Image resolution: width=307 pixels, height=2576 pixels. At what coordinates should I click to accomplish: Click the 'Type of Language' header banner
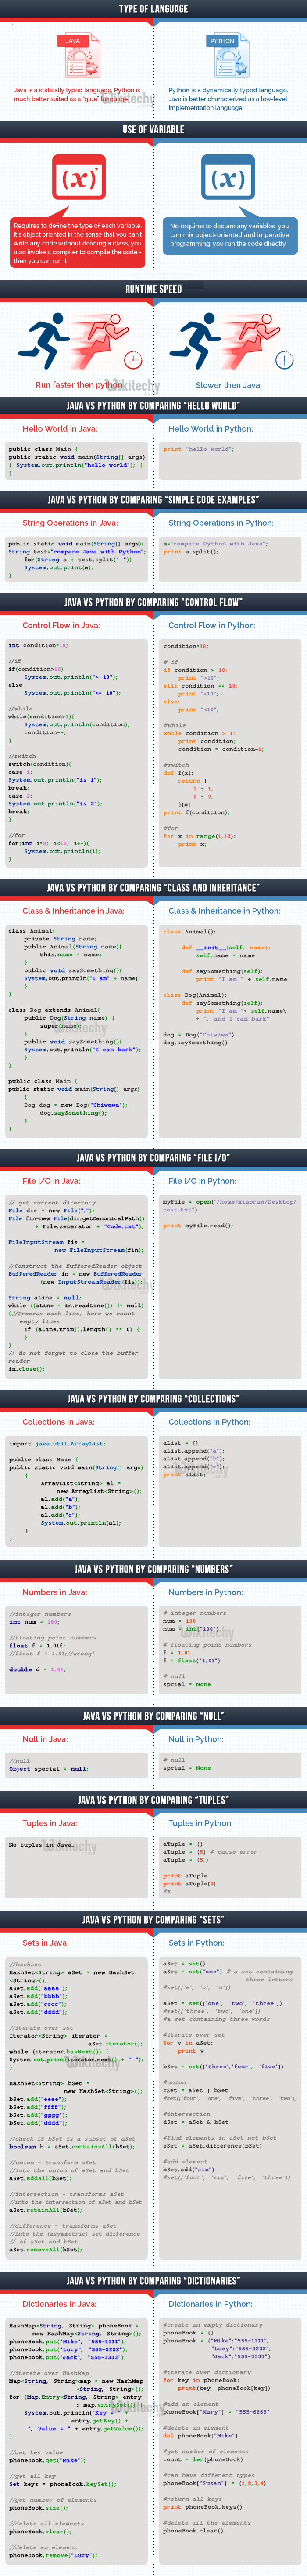[x=153, y=9]
